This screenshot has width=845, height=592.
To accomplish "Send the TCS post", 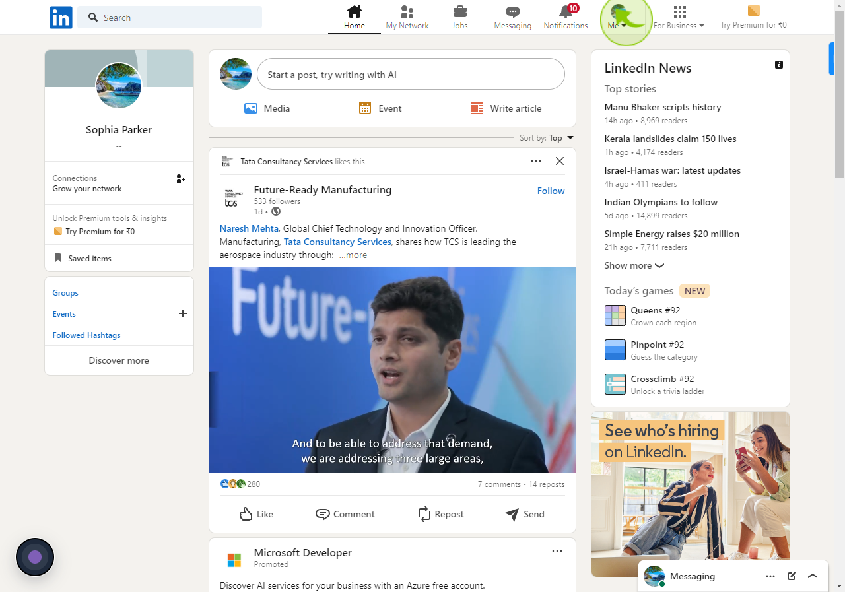I will click(x=525, y=514).
